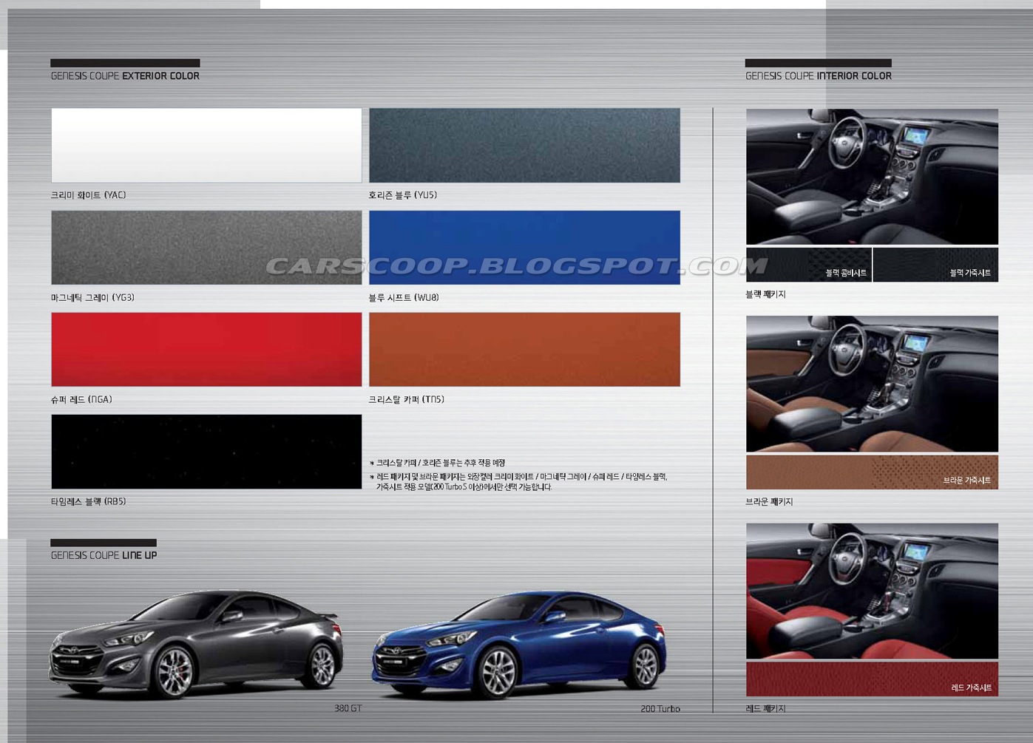Click the '블랙 패키지' caption

click(x=765, y=294)
